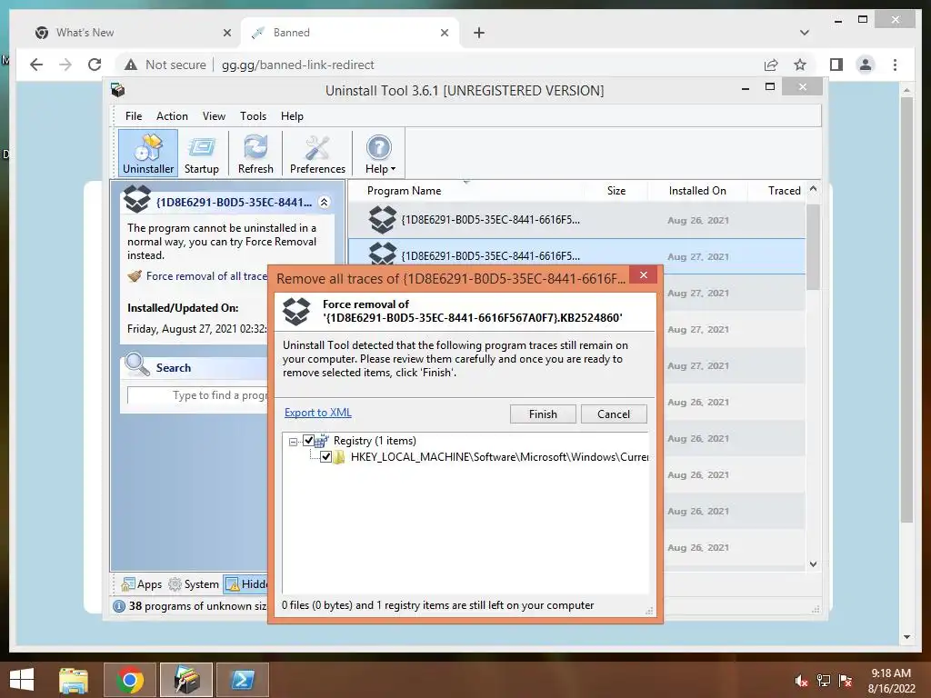
Task: Click the gg.gg/banned-link-redirect address bar
Action: coord(298,65)
